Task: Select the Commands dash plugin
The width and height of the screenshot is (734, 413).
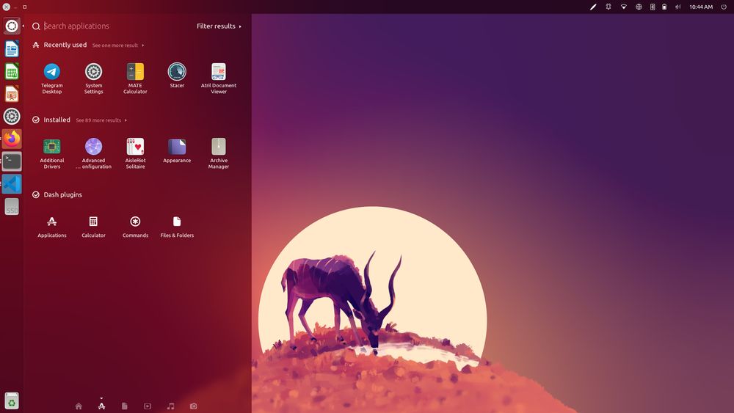Action: pos(135,227)
